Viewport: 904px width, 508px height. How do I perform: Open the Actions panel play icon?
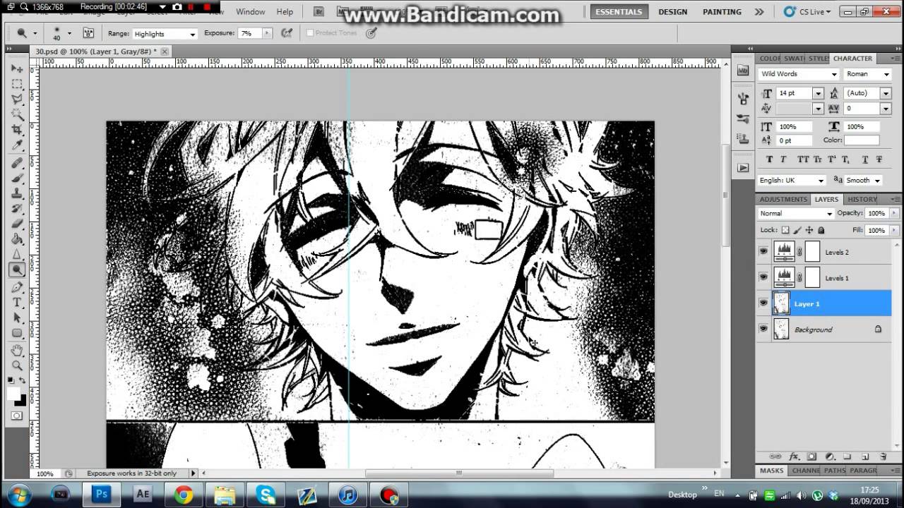[x=743, y=168]
